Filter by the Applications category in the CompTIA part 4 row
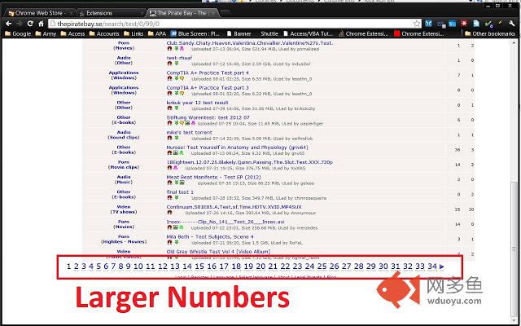Screen dimensions: 521x326 pyautogui.click(x=124, y=73)
